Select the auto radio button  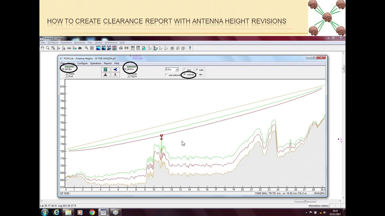(185, 70)
